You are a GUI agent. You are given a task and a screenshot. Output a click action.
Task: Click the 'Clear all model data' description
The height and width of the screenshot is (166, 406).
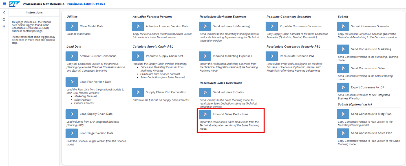pyautogui.click(x=79, y=34)
